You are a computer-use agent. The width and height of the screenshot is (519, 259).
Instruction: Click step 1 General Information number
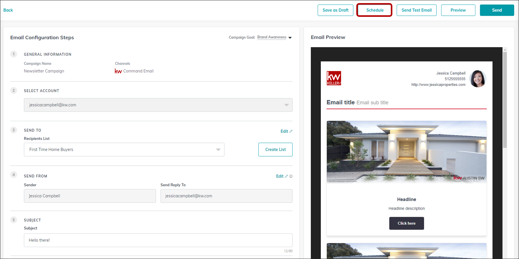click(x=14, y=54)
